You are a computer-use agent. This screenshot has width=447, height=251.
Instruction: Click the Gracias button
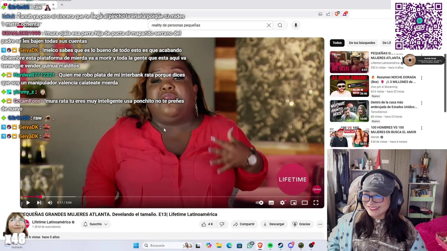301,224
